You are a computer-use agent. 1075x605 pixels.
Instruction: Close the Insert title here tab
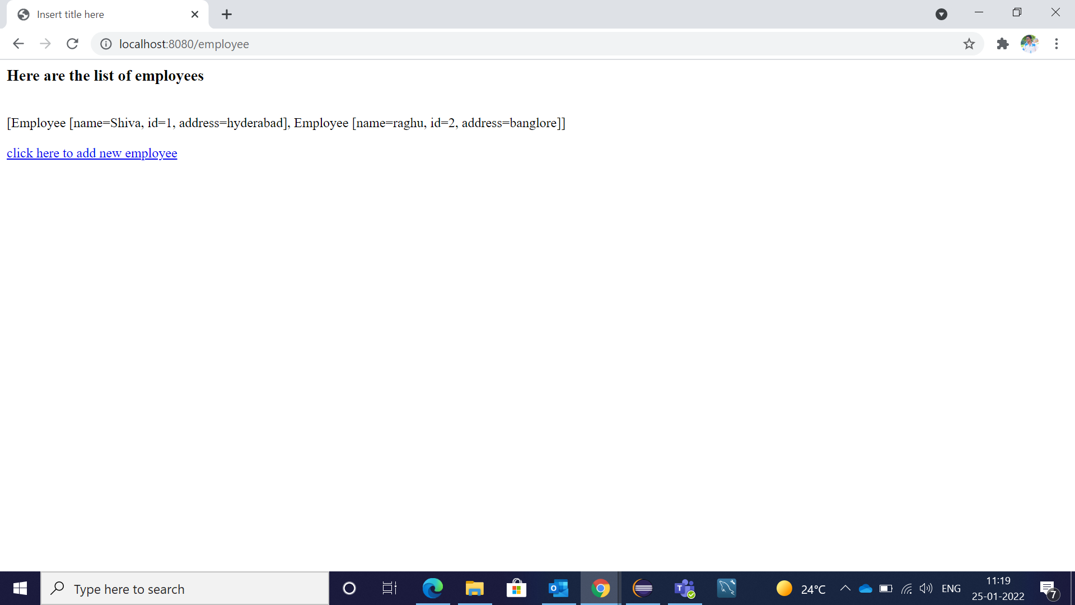point(194,15)
